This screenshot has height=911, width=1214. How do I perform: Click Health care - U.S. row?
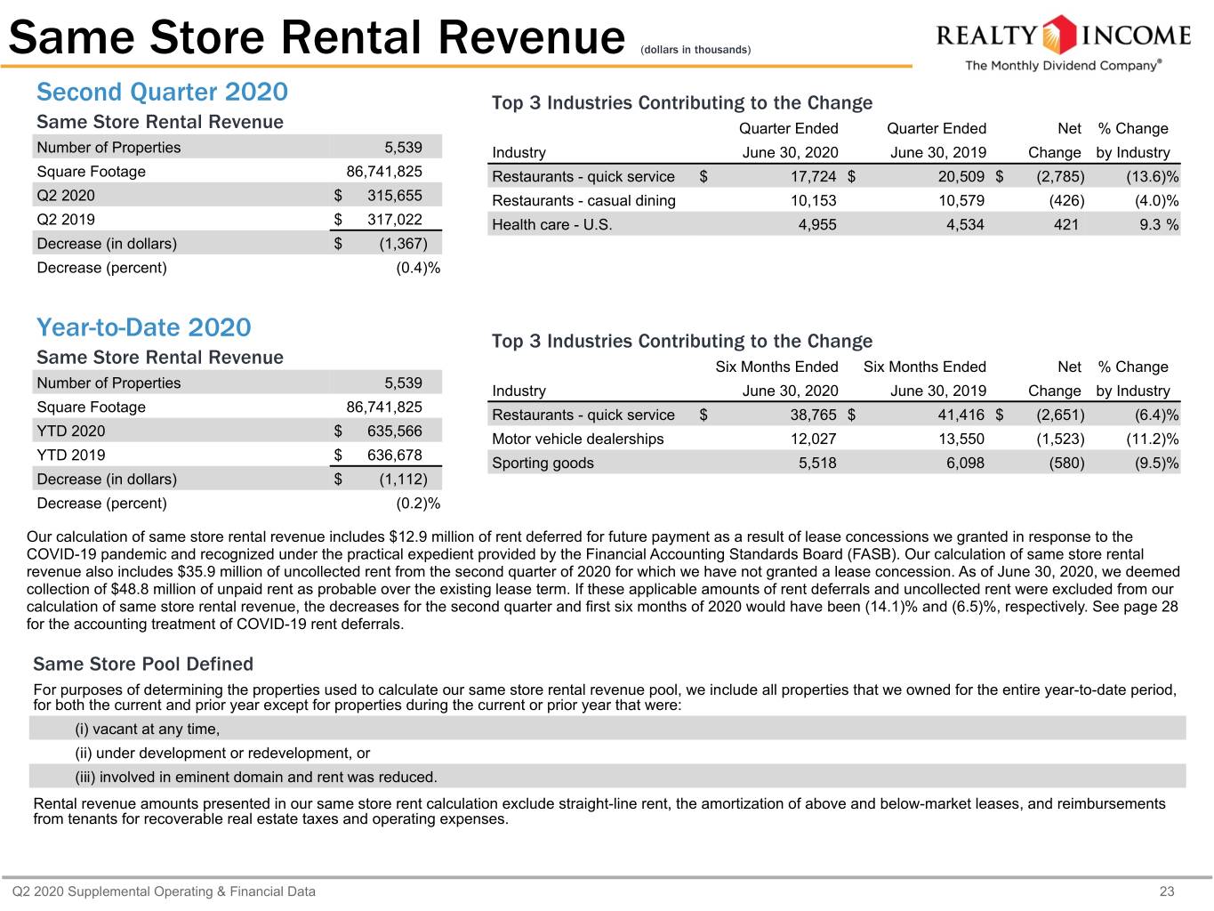(834, 225)
